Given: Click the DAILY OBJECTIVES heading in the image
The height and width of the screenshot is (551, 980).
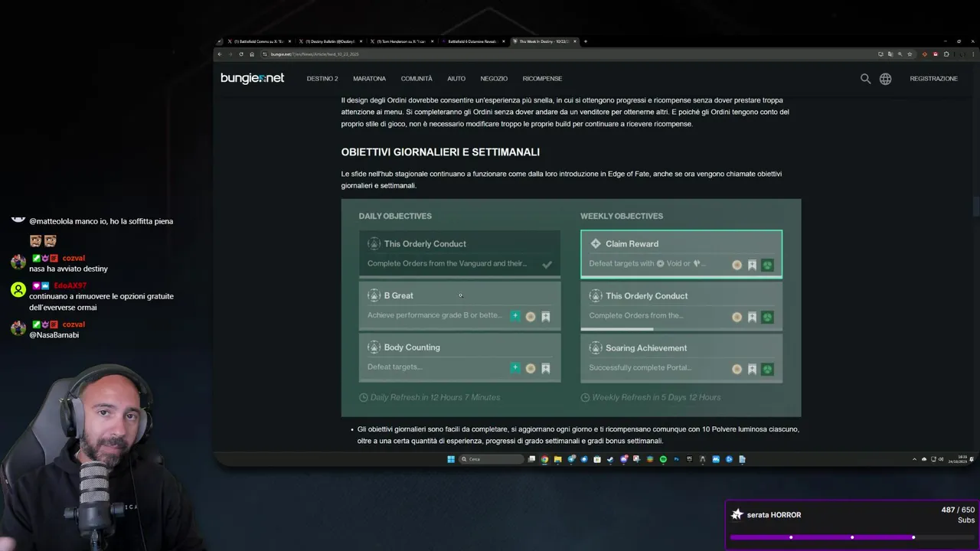Looking at the screenshot, I should pyautogui.click(x=395, y=216).
